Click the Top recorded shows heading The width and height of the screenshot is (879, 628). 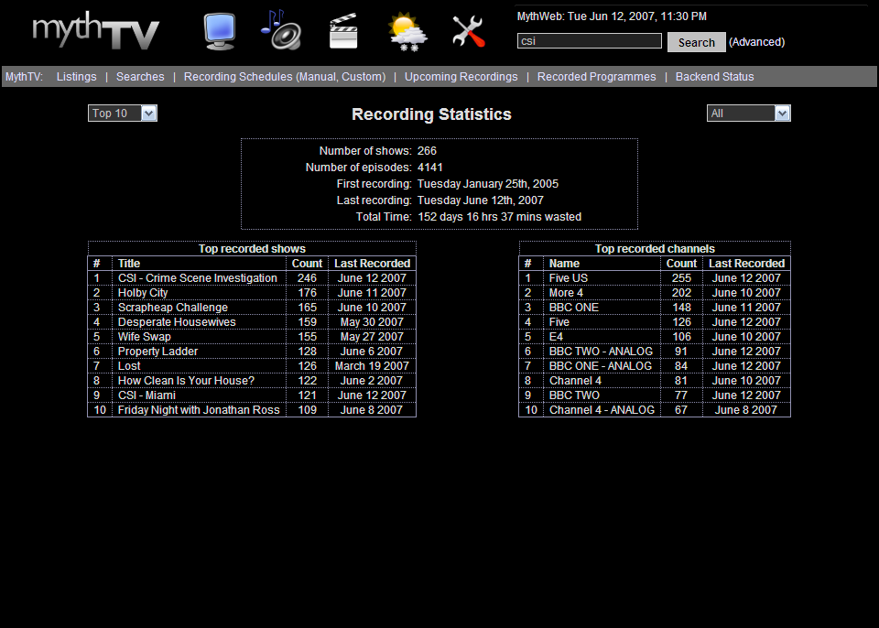(253, 249)
